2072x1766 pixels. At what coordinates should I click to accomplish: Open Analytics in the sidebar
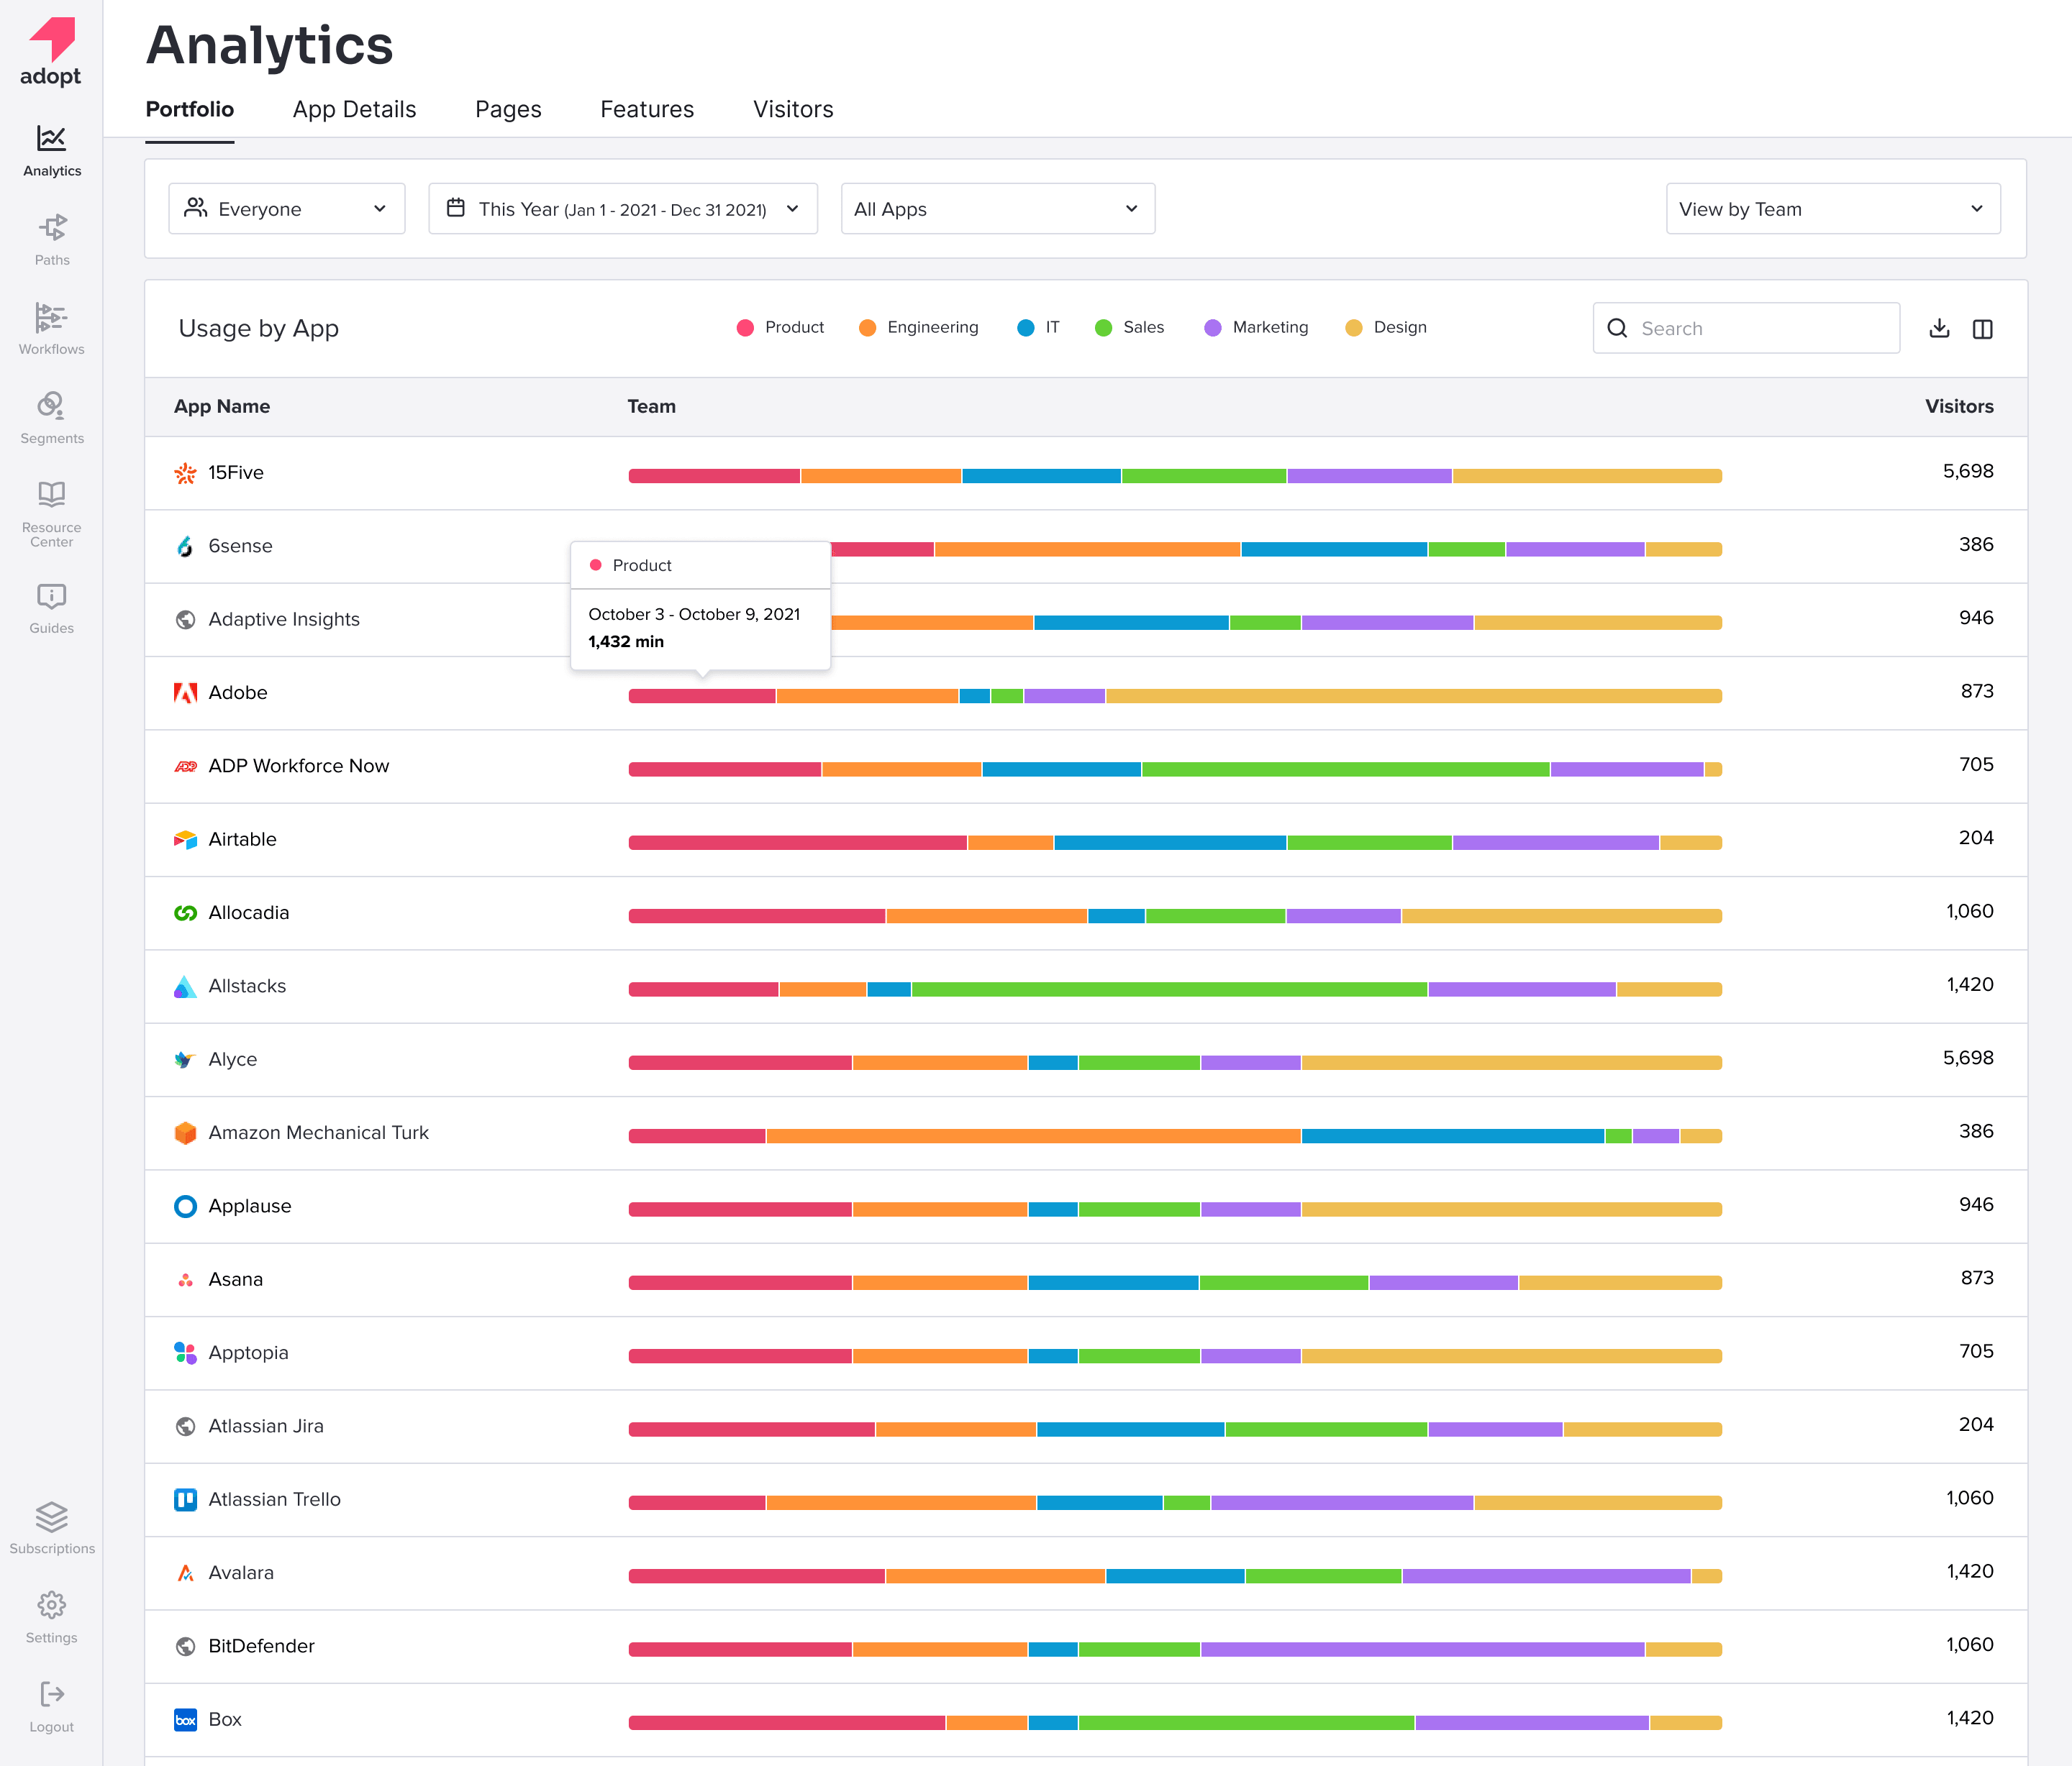pos(52,151)
